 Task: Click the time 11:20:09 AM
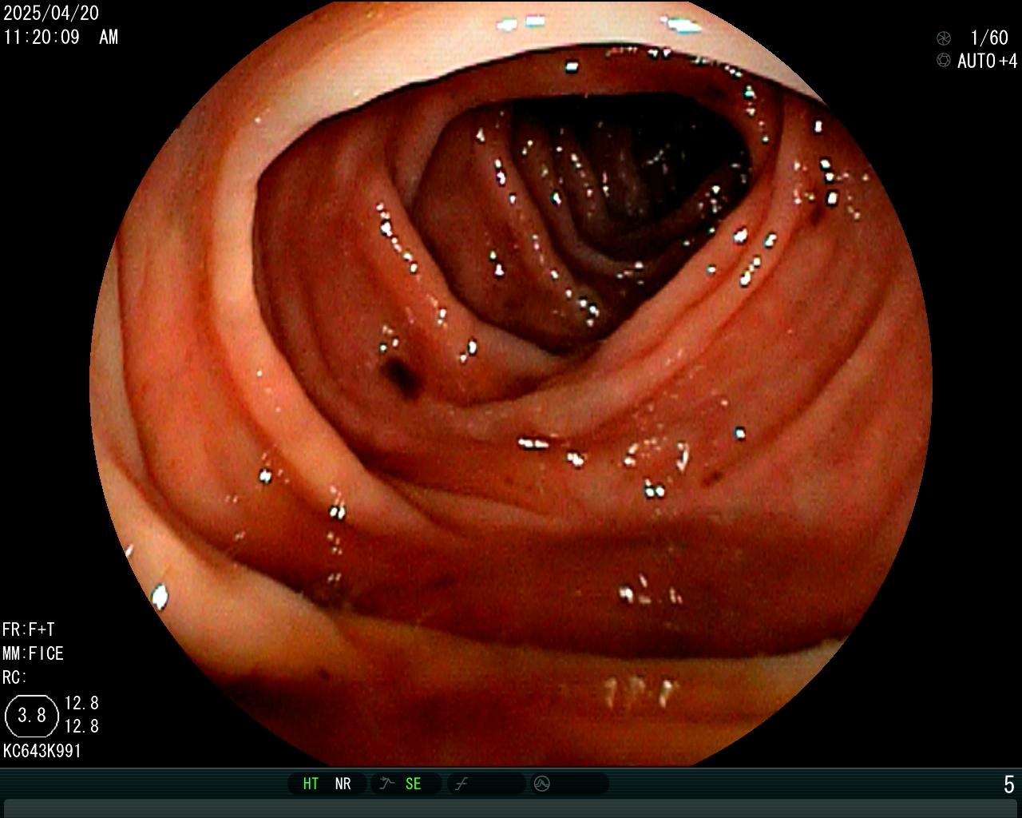pyautogui.click(x=61, y=37)
